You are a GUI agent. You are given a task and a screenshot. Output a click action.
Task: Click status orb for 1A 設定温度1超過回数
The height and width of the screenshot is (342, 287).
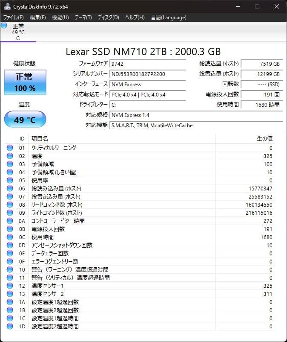coord(10,302)
